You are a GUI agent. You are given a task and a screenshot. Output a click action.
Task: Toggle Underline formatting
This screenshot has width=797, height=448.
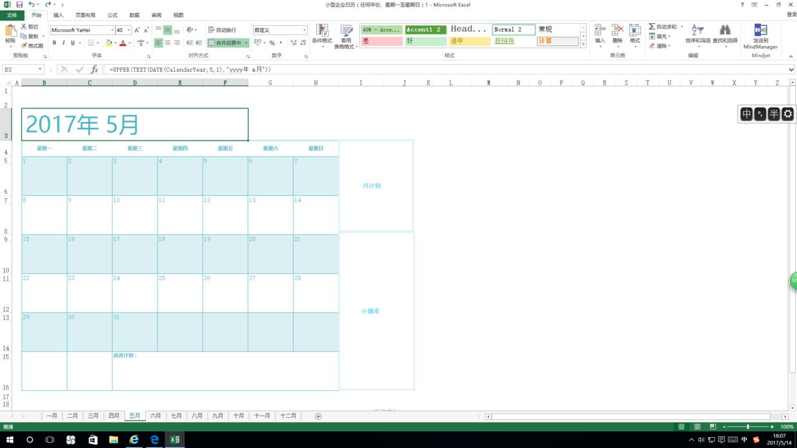[73, 43]
